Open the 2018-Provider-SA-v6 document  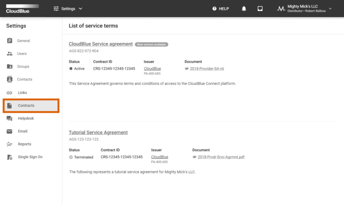click(x=207, y=69)
